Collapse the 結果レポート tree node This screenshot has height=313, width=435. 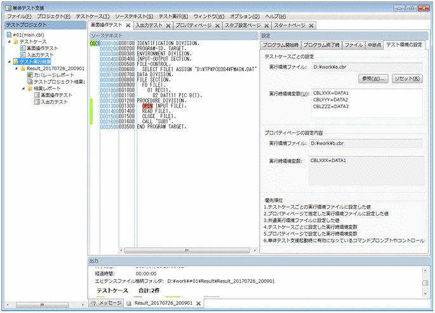(23, 88)
